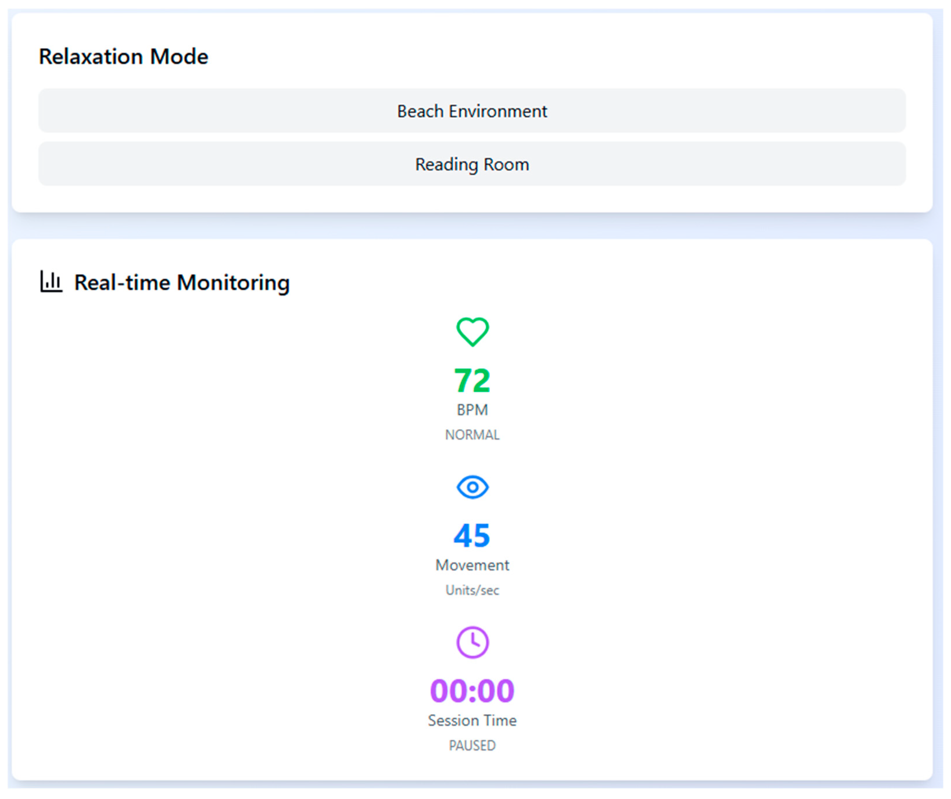Click the 72 heart rate value

pyautogui.click(x=472, y=381)
